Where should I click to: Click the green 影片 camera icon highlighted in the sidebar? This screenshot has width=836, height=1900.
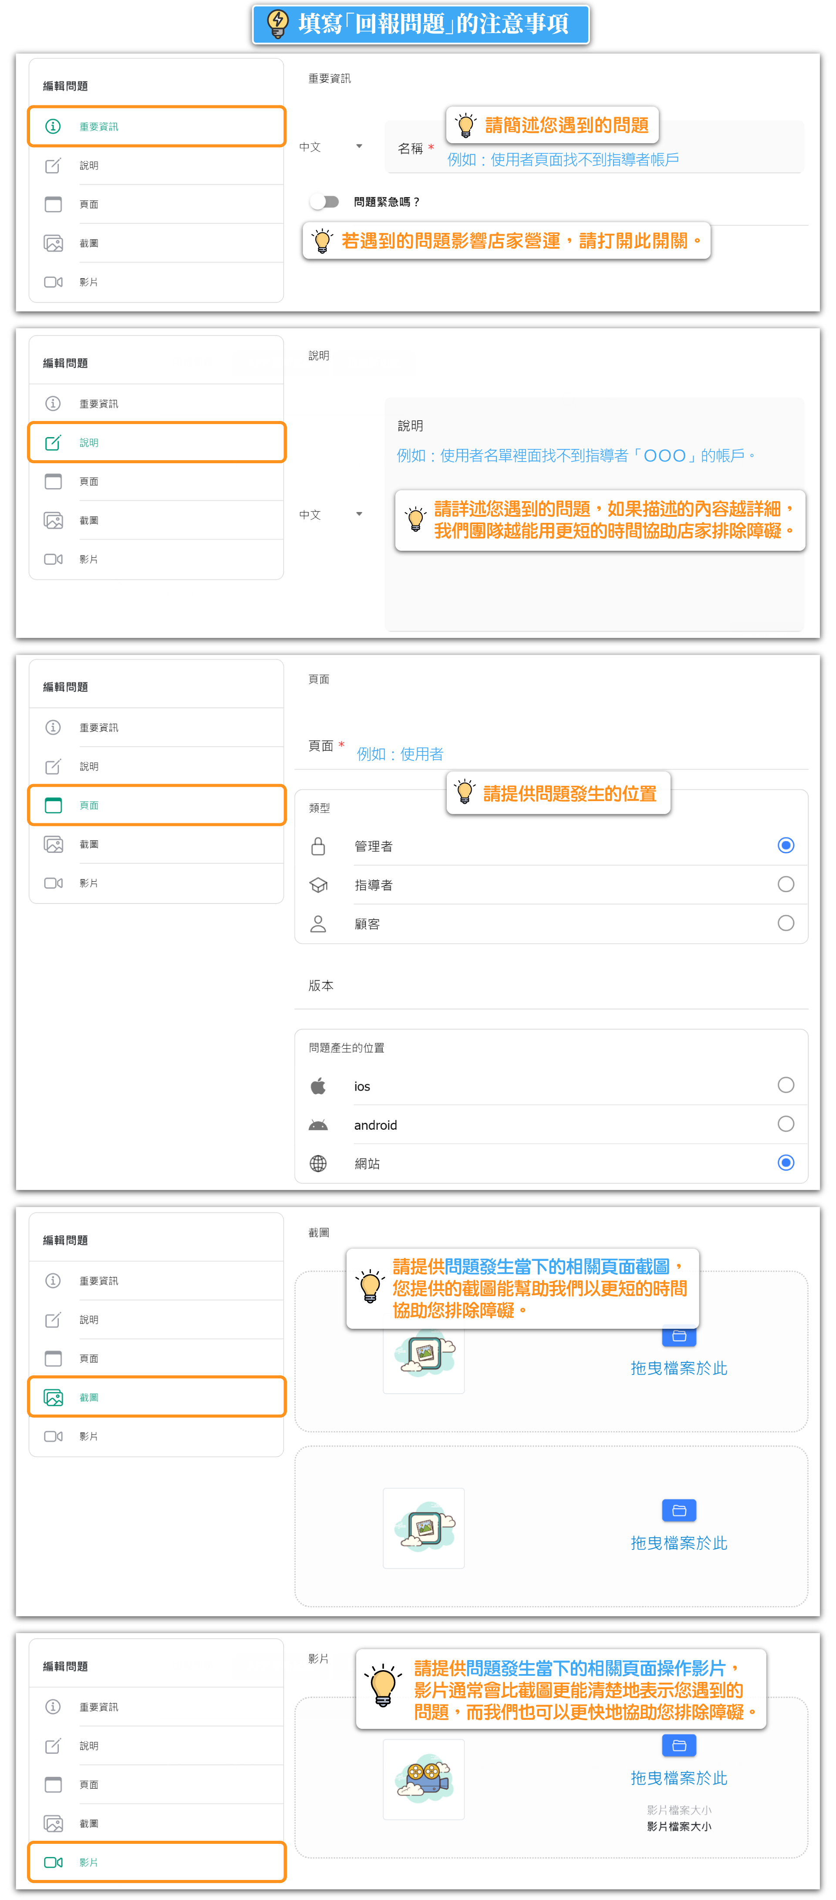(x=53, y=1862)
